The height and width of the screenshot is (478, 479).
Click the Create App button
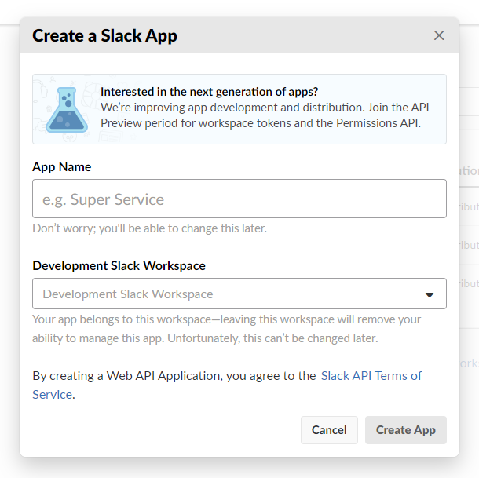[405, 430]
